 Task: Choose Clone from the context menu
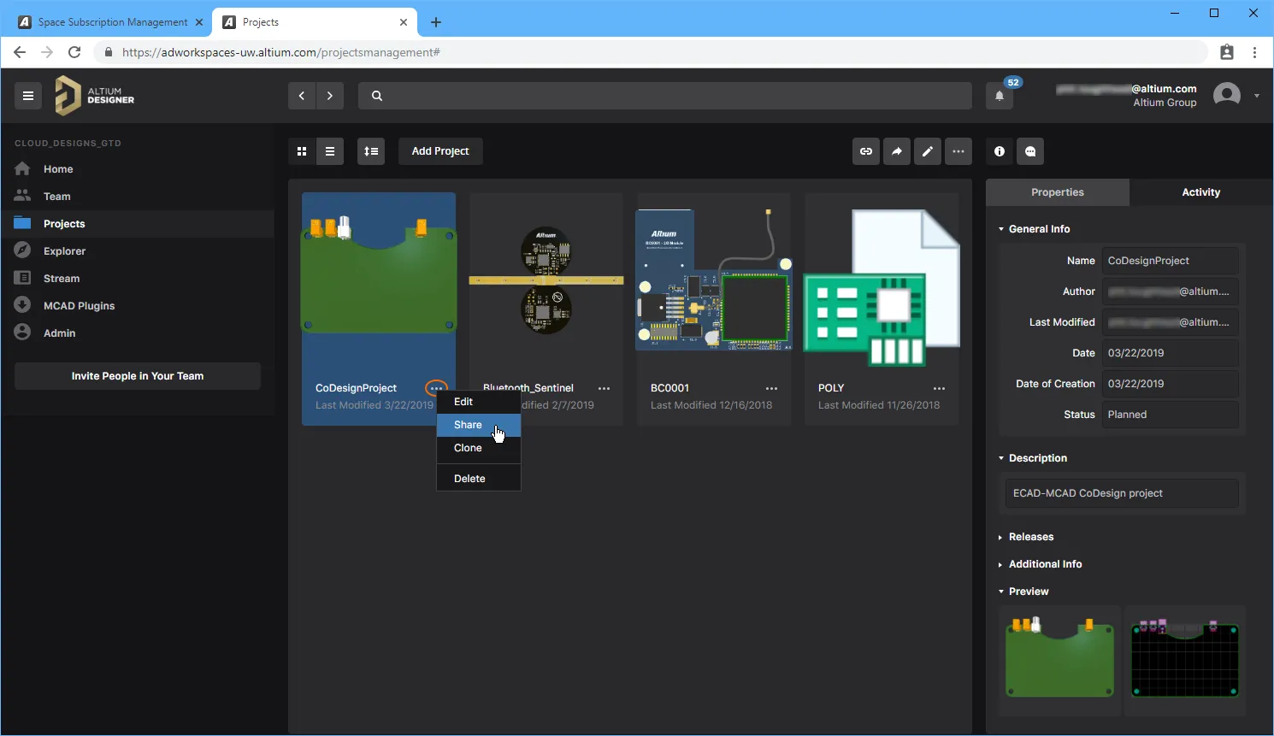point(479,448)
